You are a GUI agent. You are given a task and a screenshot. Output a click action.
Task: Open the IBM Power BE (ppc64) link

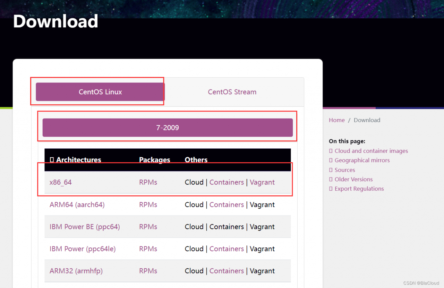coord(85,227)
